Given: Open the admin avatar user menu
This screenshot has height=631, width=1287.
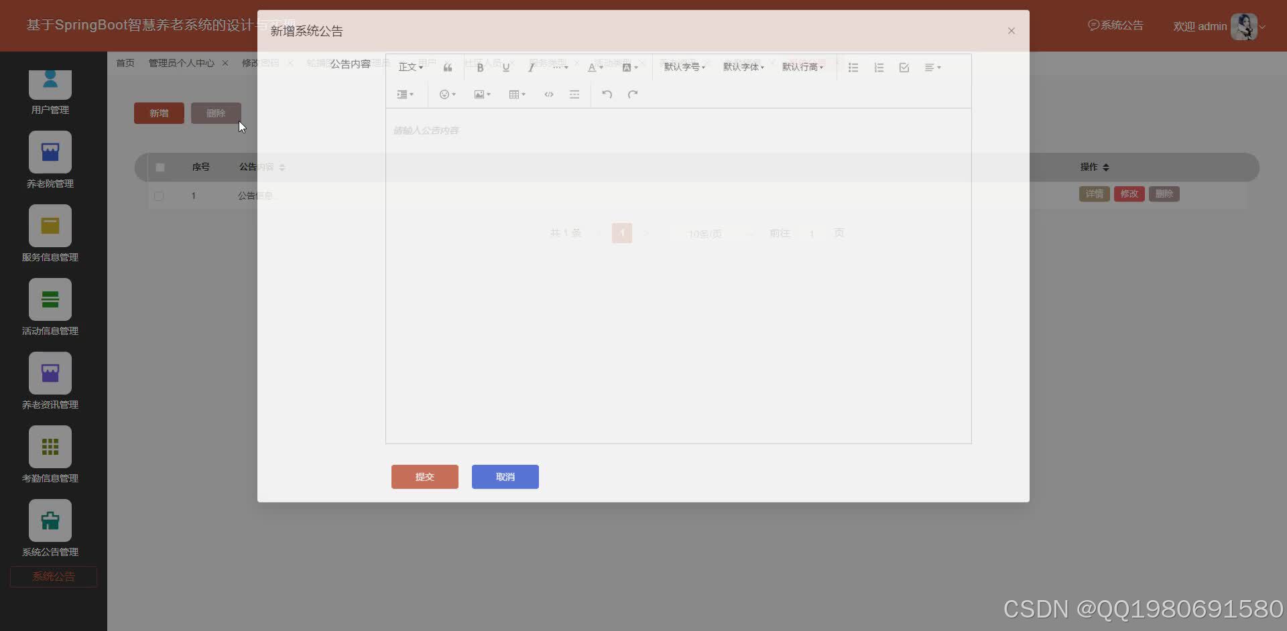Looking at the screenshot, I should click(1244, 27).
